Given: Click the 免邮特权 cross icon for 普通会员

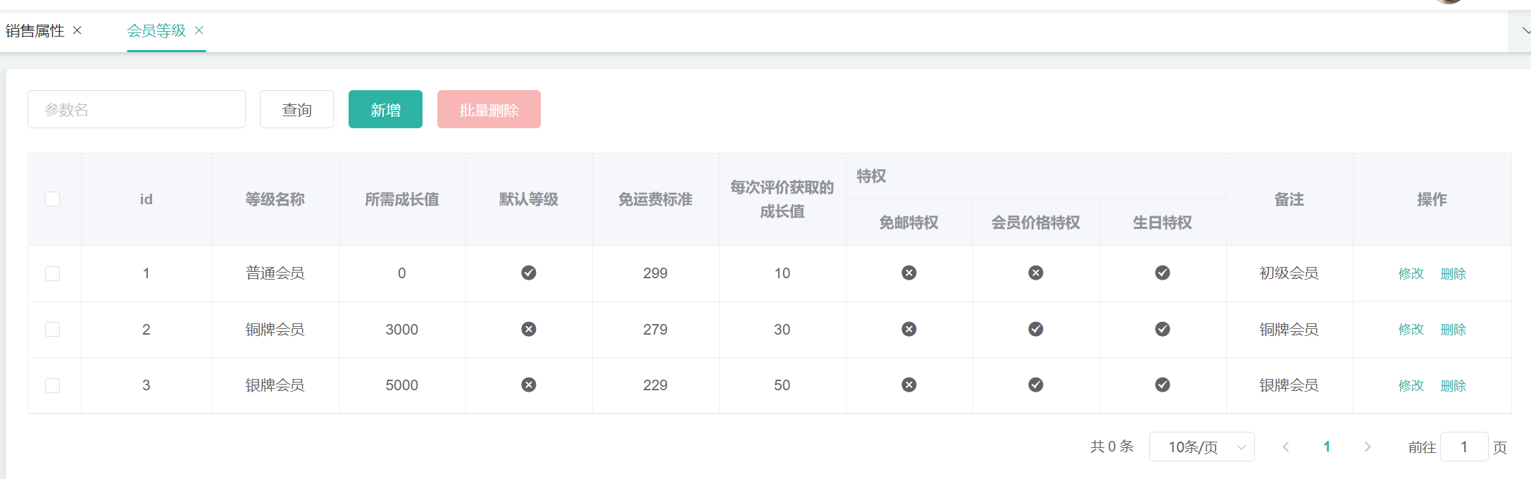Looking at the screenshot, I should click(x=909, y=273).
